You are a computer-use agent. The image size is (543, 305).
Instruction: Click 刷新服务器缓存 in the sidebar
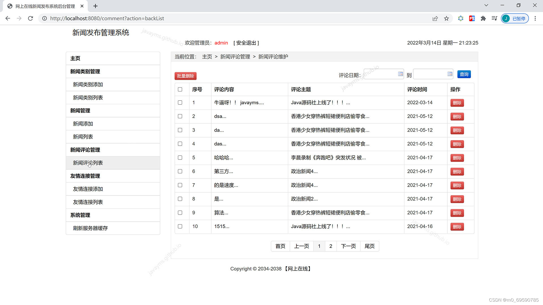pyautogui.click(x=113, y=228)
